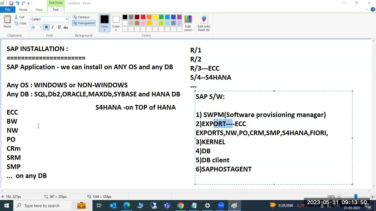Viewport: 376px width, 211px height.
Task: Toggle Strikethrough text formatting
Action: click(x=66, y=27)
